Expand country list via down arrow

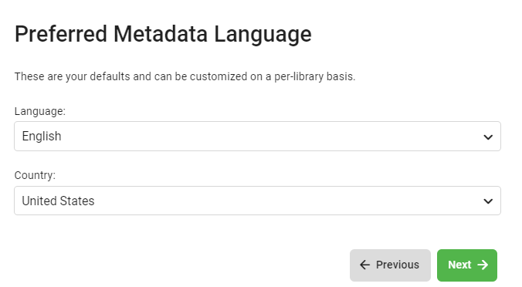point(488,201)
